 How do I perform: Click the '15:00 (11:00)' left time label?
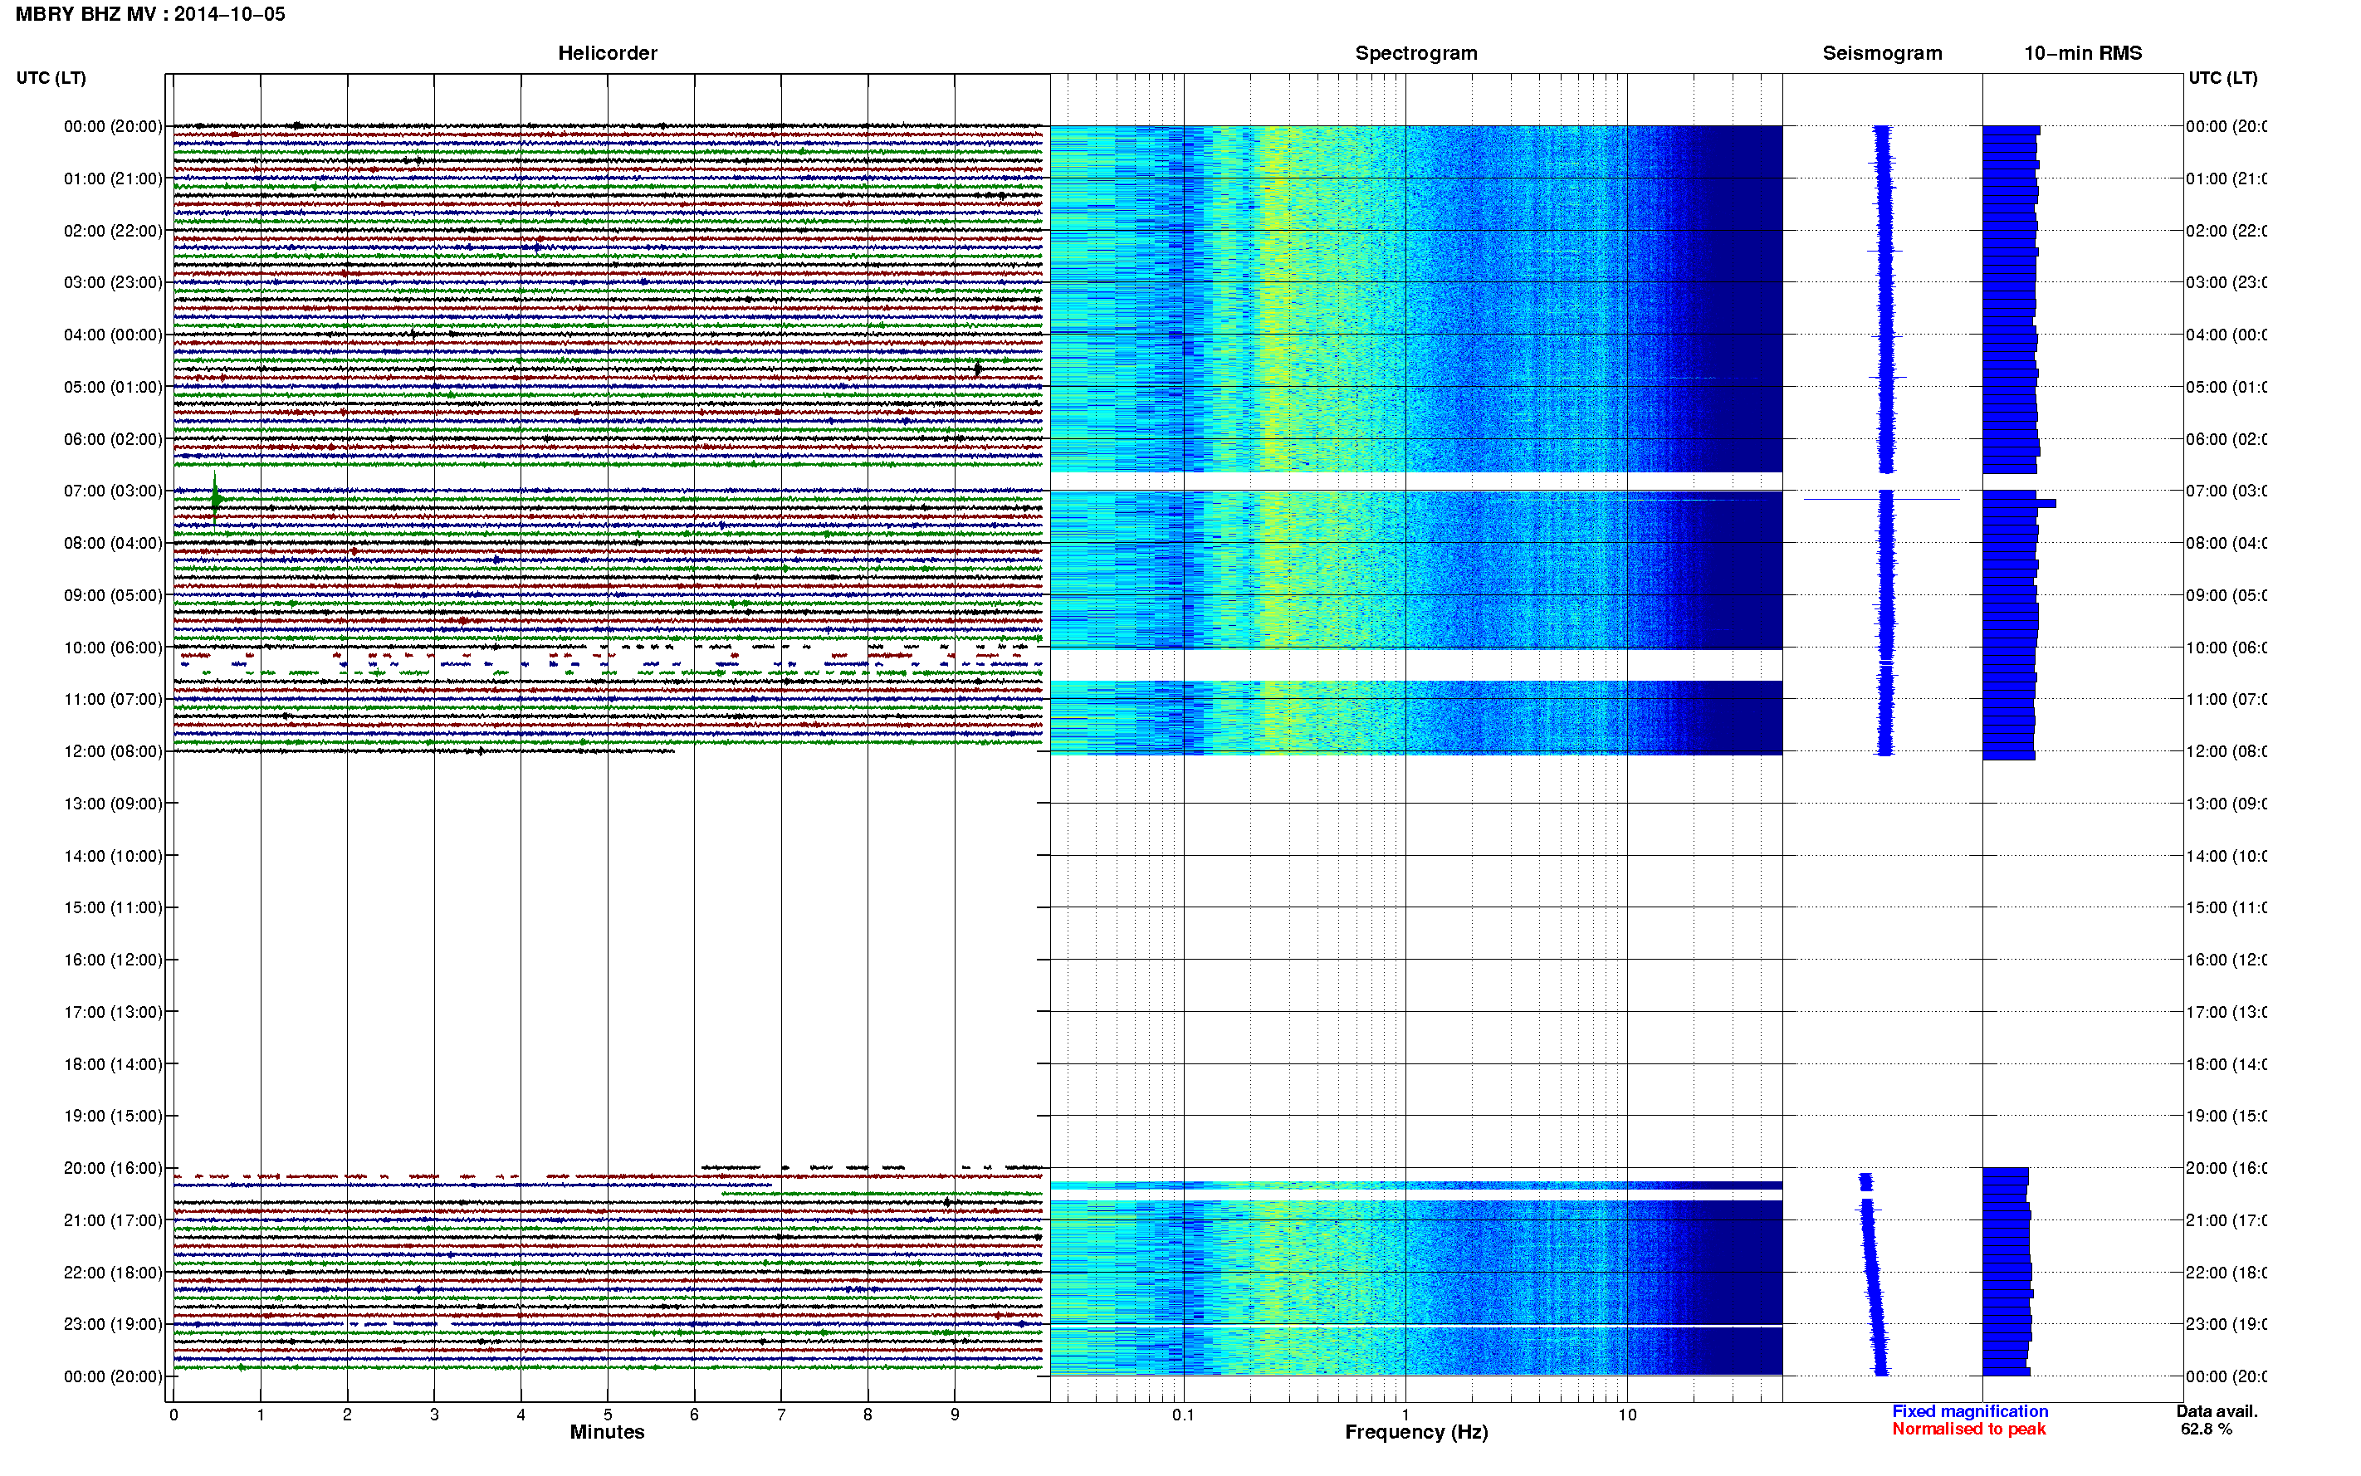tap(113, 908)
